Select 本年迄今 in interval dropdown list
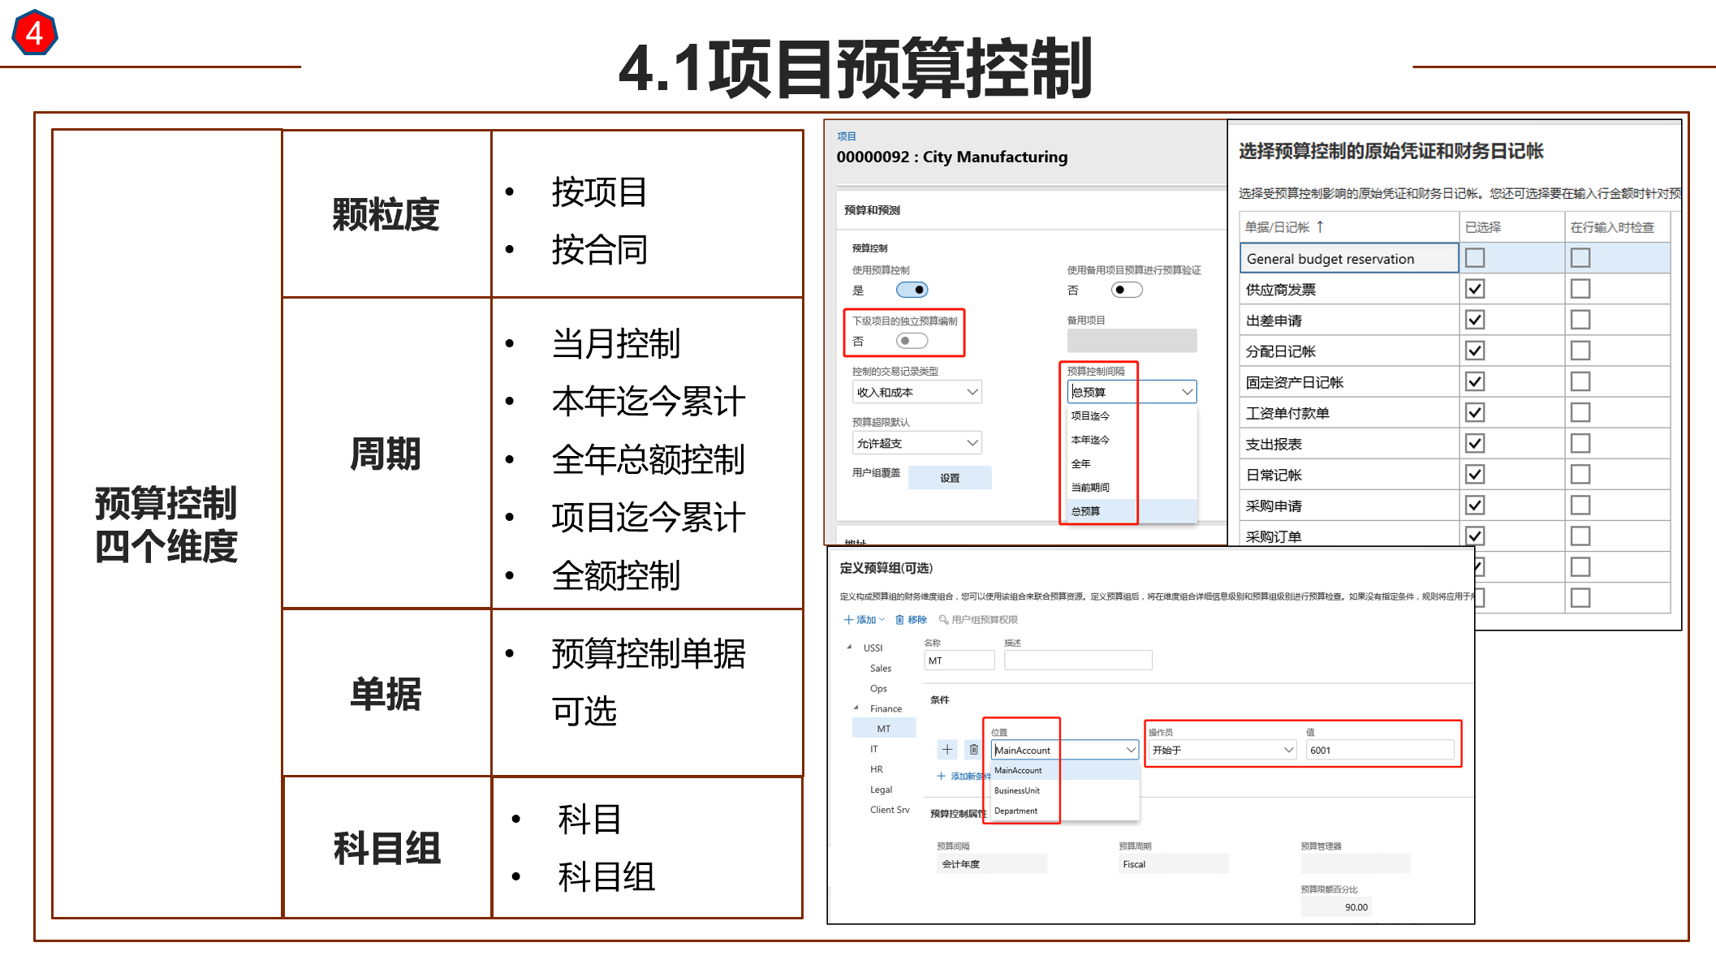The width and height of the screenshot is (1716, 964). 1090,440
